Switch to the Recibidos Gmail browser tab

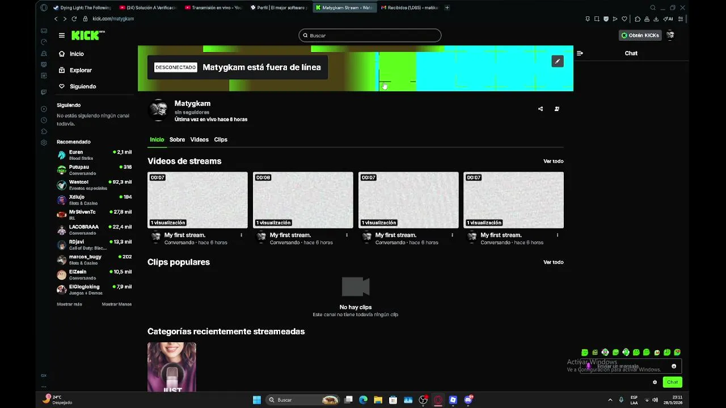(410, 8)
